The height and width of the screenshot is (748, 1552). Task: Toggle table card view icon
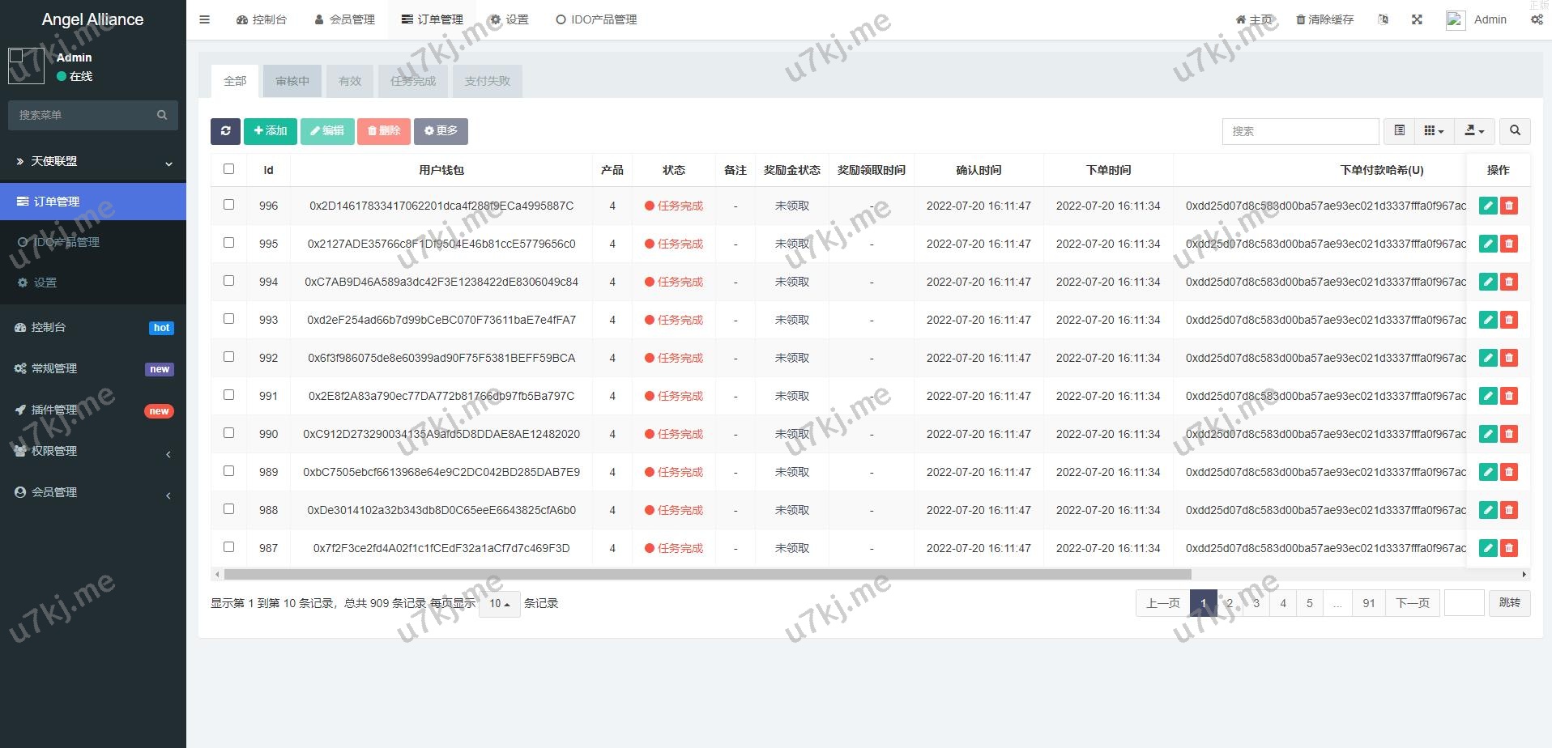[x=1399, y=131]
